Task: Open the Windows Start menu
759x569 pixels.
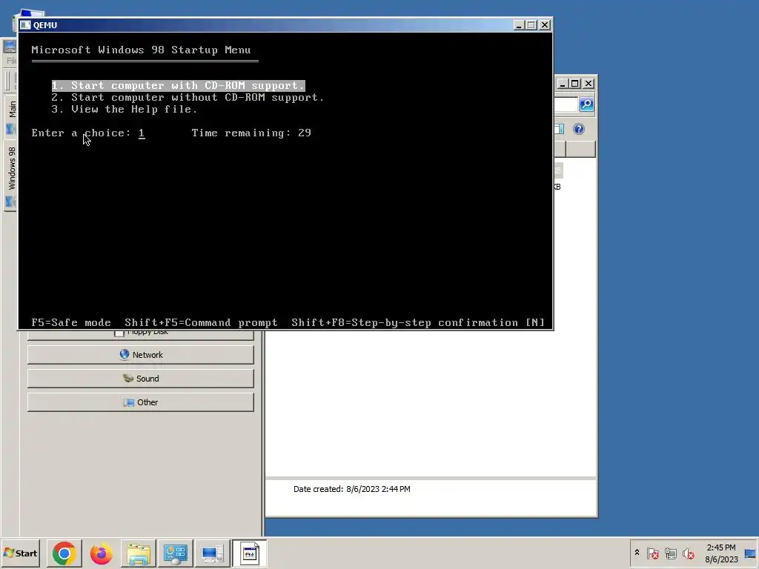Action: pos(20,553)
